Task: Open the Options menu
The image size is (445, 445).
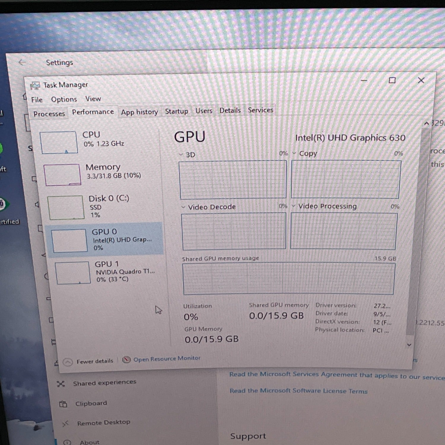Action: pyautogui.click(x=64, y=99)
